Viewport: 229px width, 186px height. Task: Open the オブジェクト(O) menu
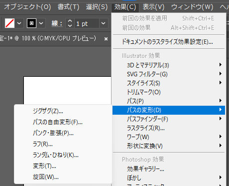[27, 7]
